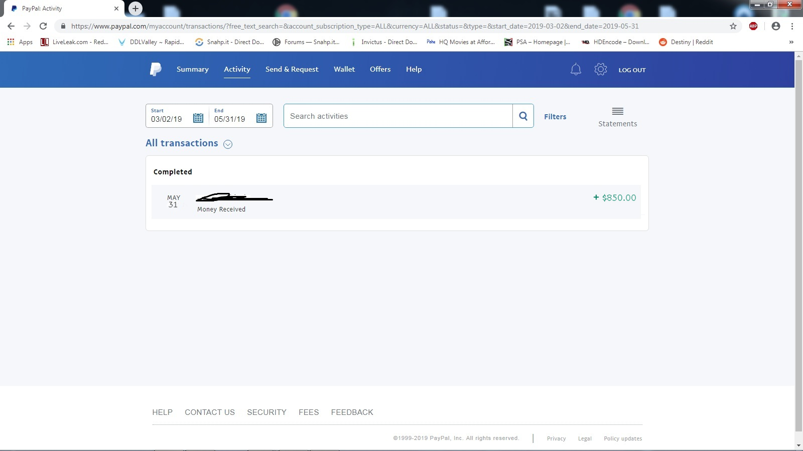Open the footer HELP link
Viewport: 803px width, 451px height.
(163, 412)
